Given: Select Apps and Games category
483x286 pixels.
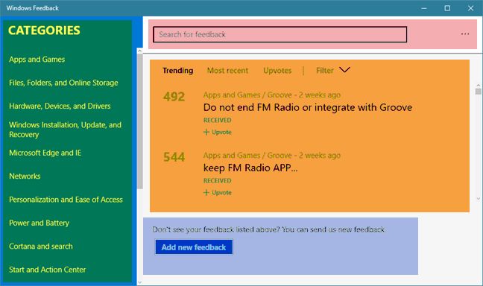Looking at the screenshot, I should pos(37,60).
